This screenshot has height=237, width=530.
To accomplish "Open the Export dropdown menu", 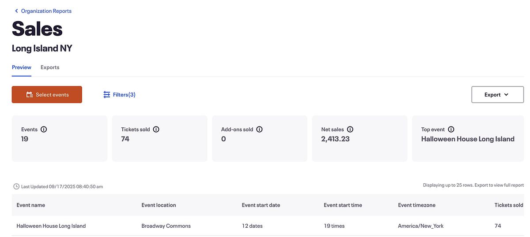I will click(497, 95).
